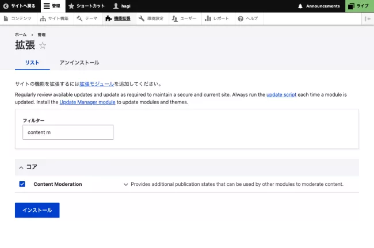The width and height of the screenshot is (374, 248).
Task: Click the site structure hierarchy icon
Action: (43, 18)
